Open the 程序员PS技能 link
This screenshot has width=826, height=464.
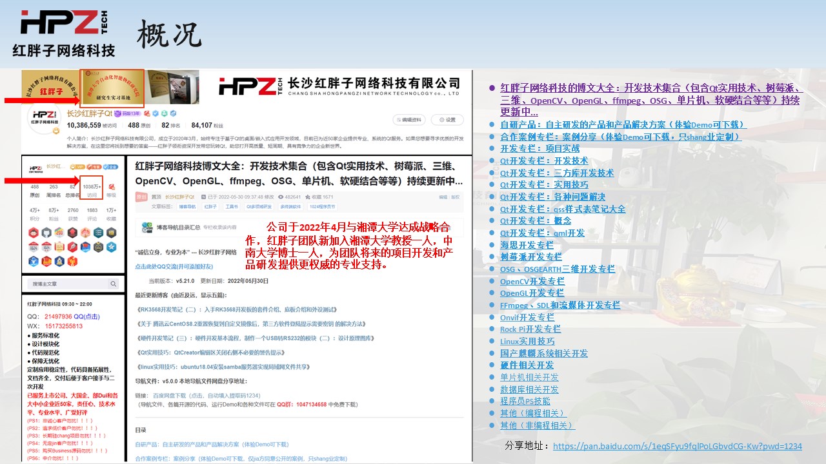(525, 401)
